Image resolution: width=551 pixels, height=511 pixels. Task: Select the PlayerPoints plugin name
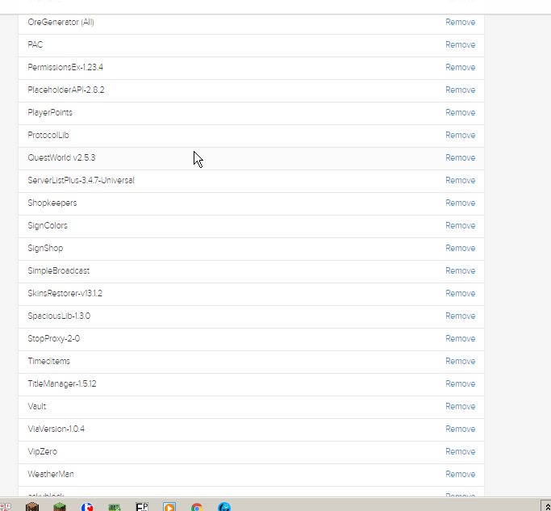click(x=50, y=112)
